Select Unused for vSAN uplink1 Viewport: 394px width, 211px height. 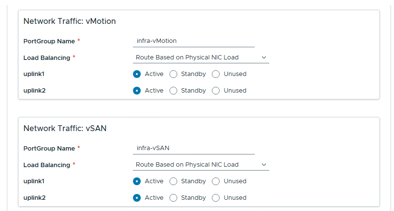coord(216,181)
